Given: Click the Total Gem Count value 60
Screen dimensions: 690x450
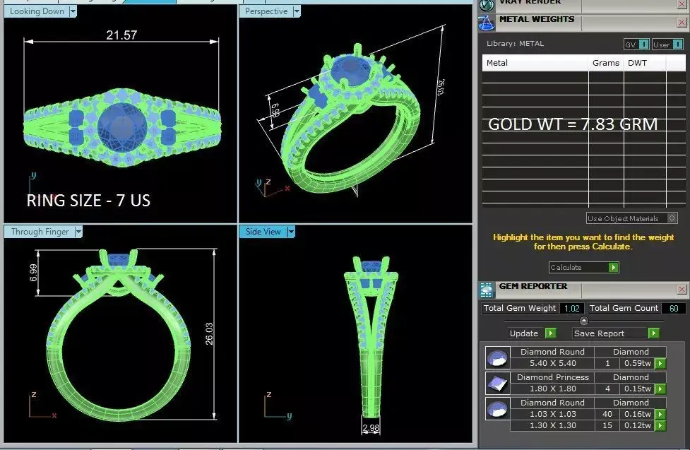Looking at the screenshot, I should click(674, 309).
